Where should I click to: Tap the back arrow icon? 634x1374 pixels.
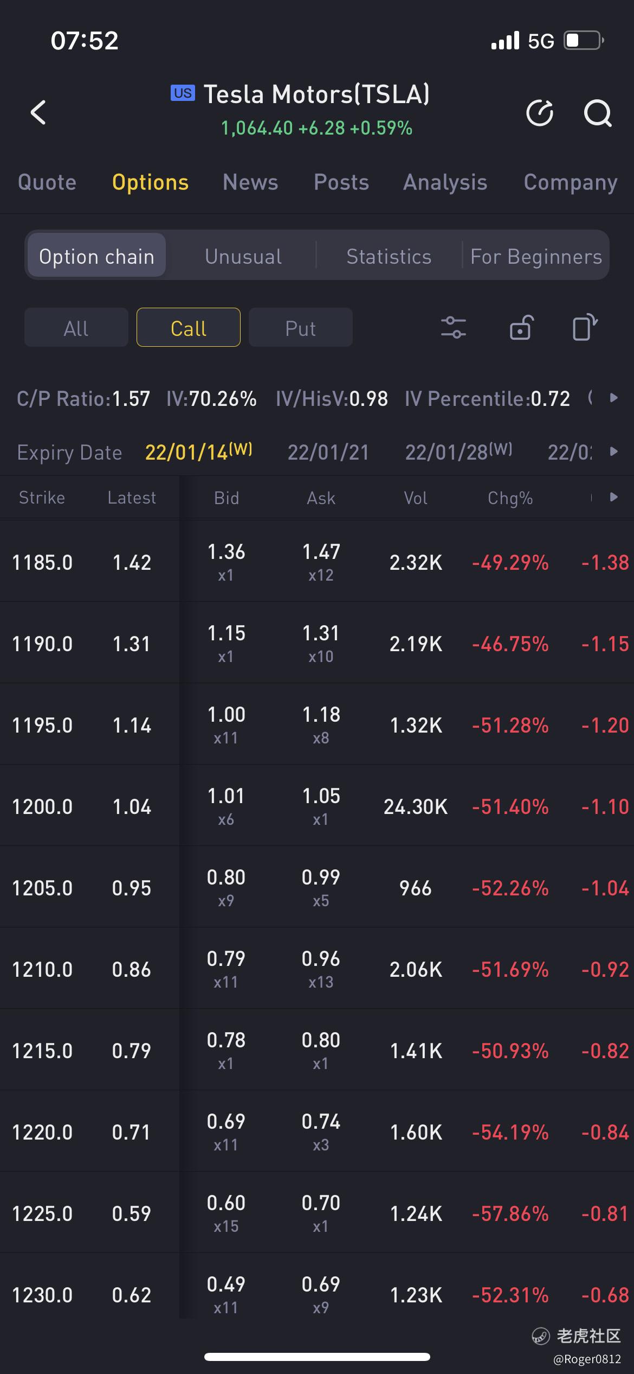pyautogui.click(x=38, y=113)
